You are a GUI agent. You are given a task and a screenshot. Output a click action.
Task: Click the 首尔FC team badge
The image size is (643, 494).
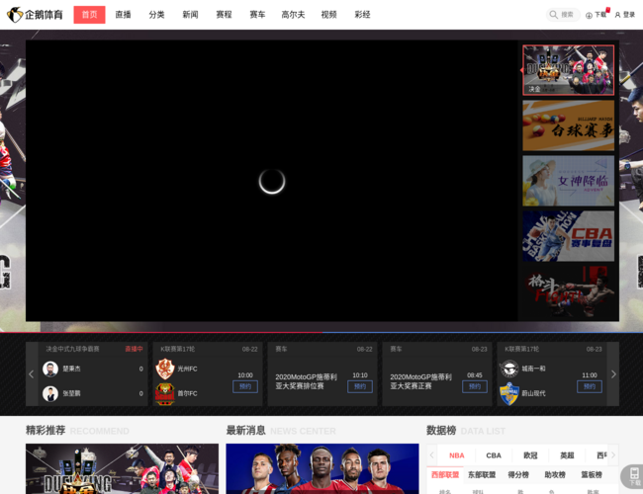(165, 393)
